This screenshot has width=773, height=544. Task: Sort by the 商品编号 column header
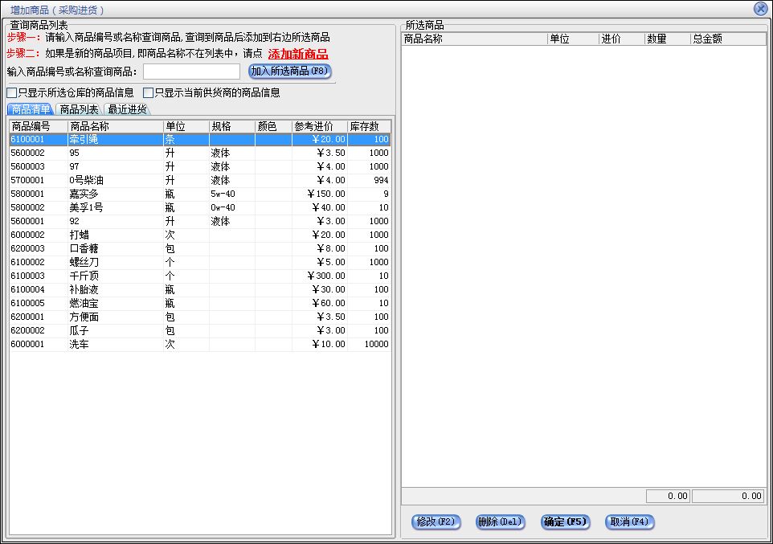tap(37, 126)
